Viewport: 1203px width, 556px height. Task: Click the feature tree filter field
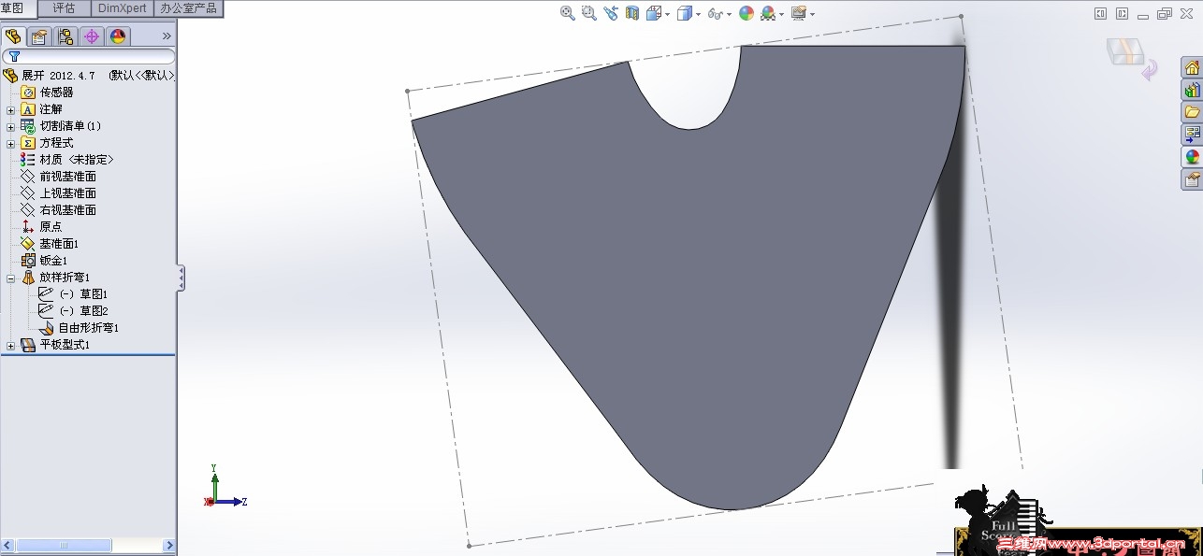tap(89, 56)
